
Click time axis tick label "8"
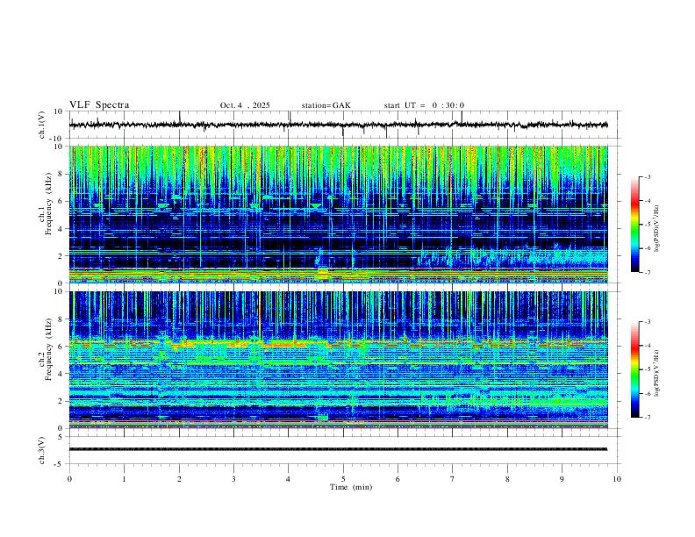click(507, 479)
